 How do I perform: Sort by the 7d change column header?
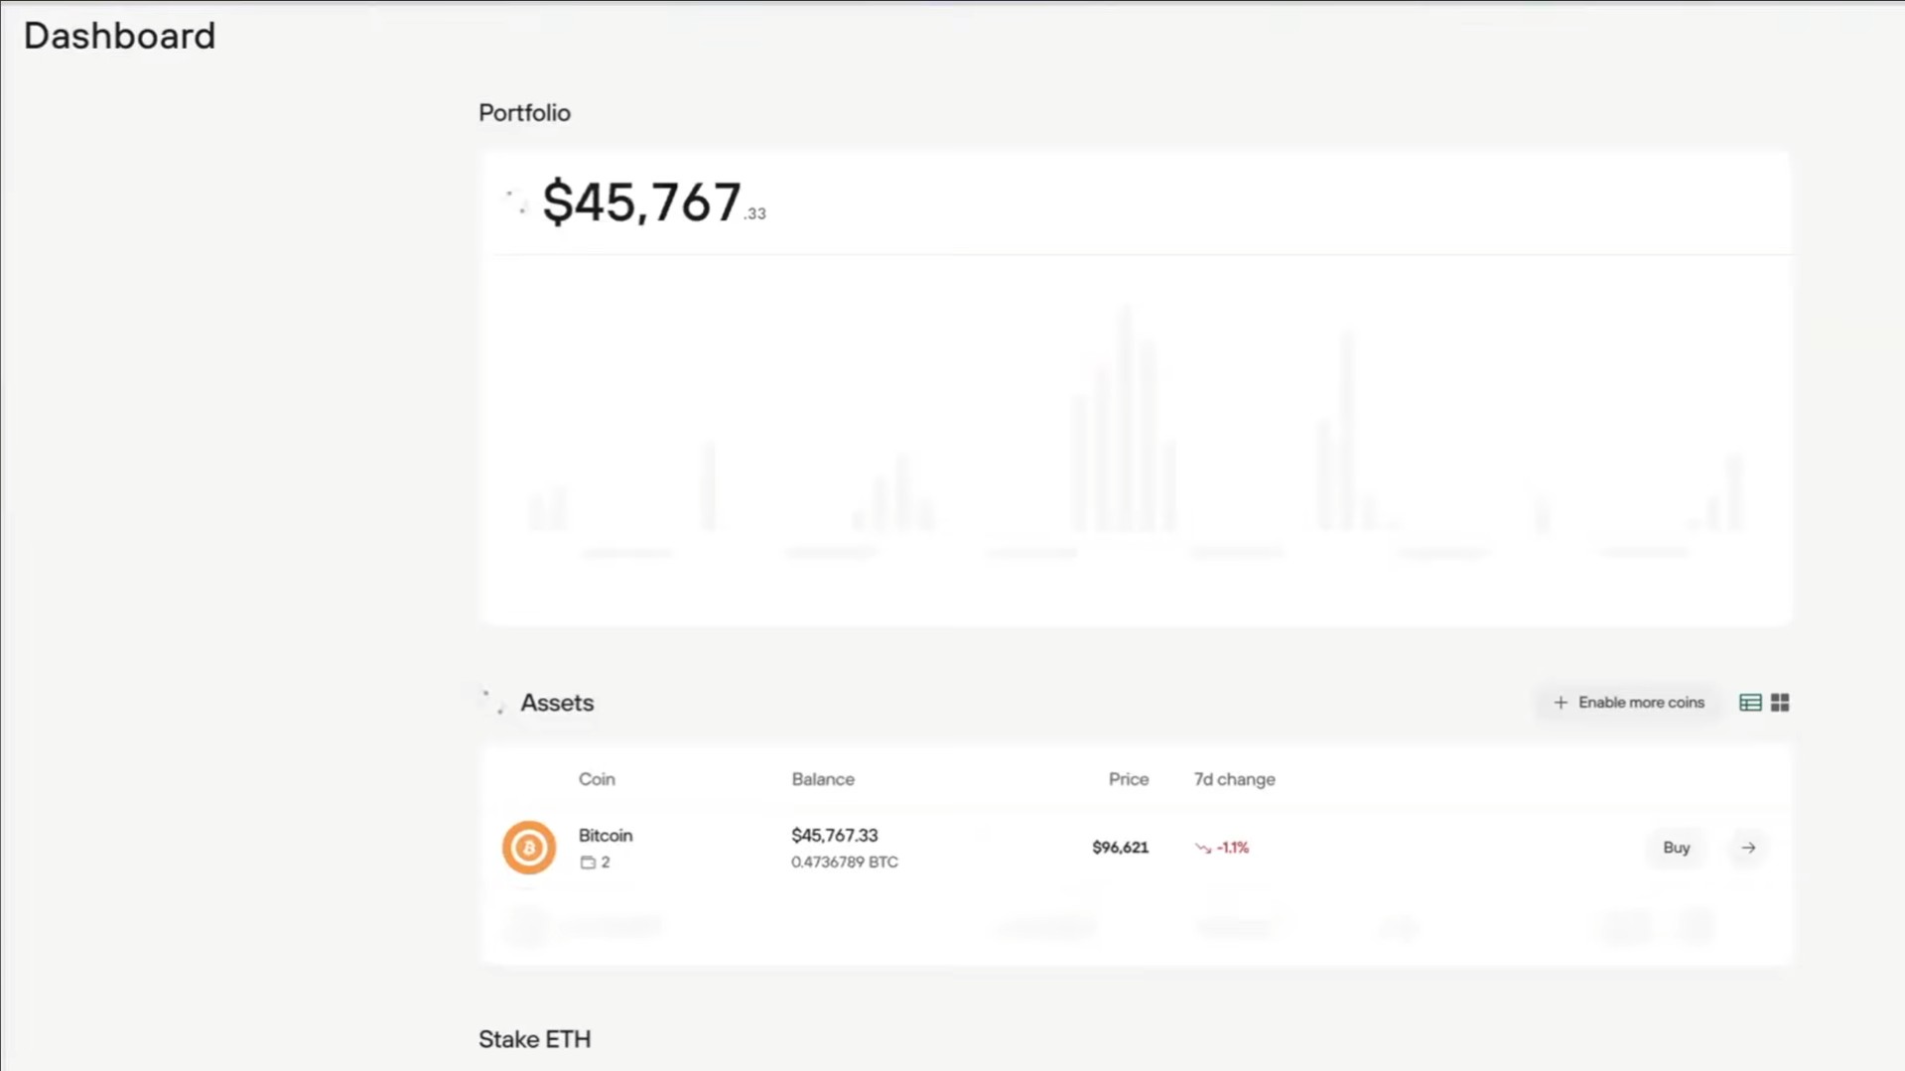click(1234, 779)
